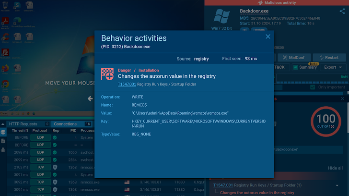
Task: Click the files icon in the left sidebar
Action: tap(3, 141)
